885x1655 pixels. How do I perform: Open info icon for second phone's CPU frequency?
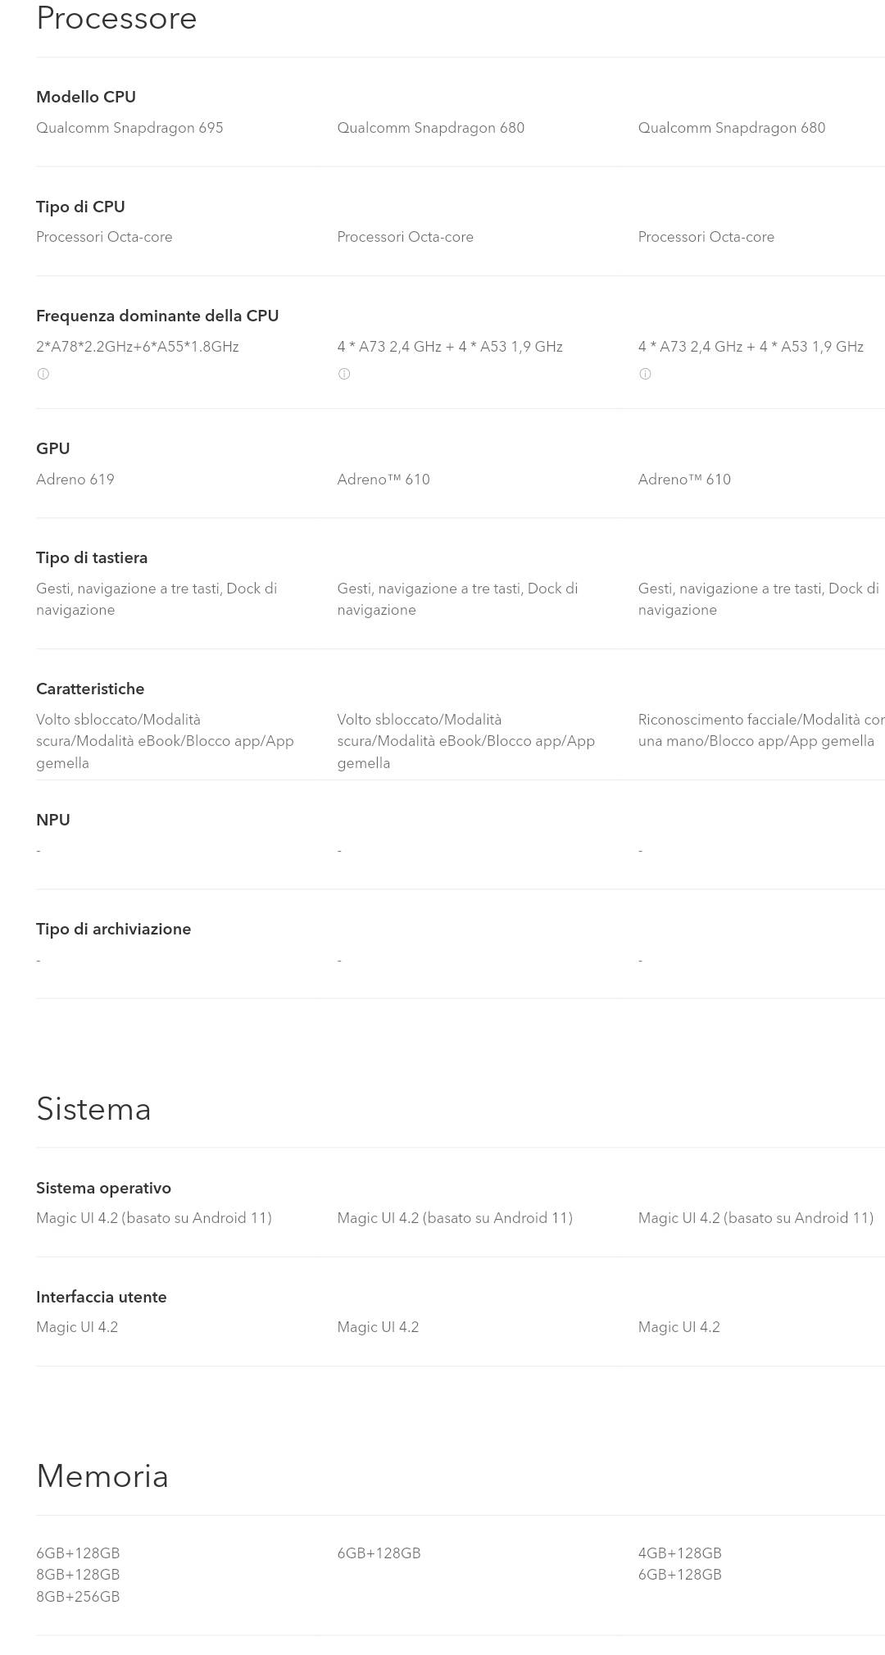tap(344, 374)
